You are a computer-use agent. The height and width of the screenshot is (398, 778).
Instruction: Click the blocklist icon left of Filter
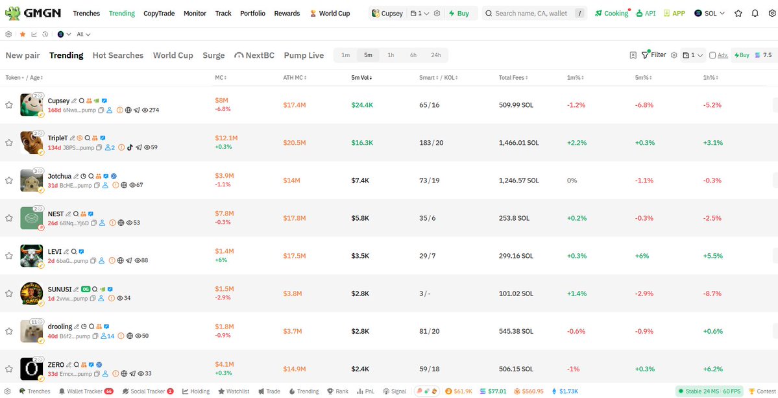633,55
